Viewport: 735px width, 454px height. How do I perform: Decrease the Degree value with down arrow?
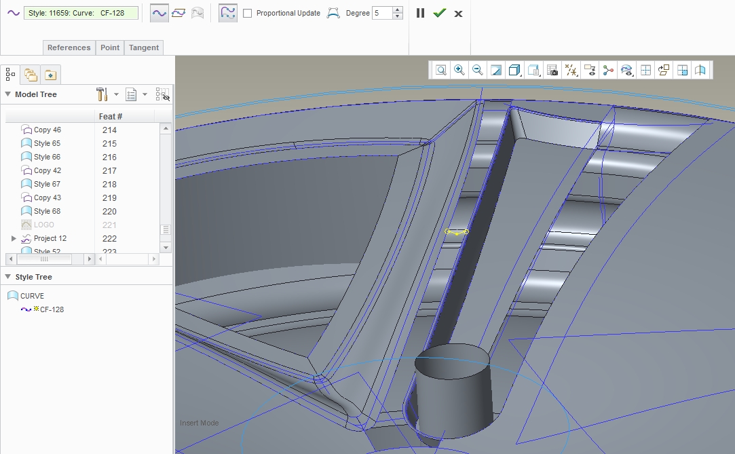pos(398,16)
